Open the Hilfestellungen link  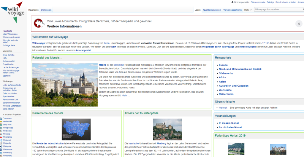pos(247,47)
